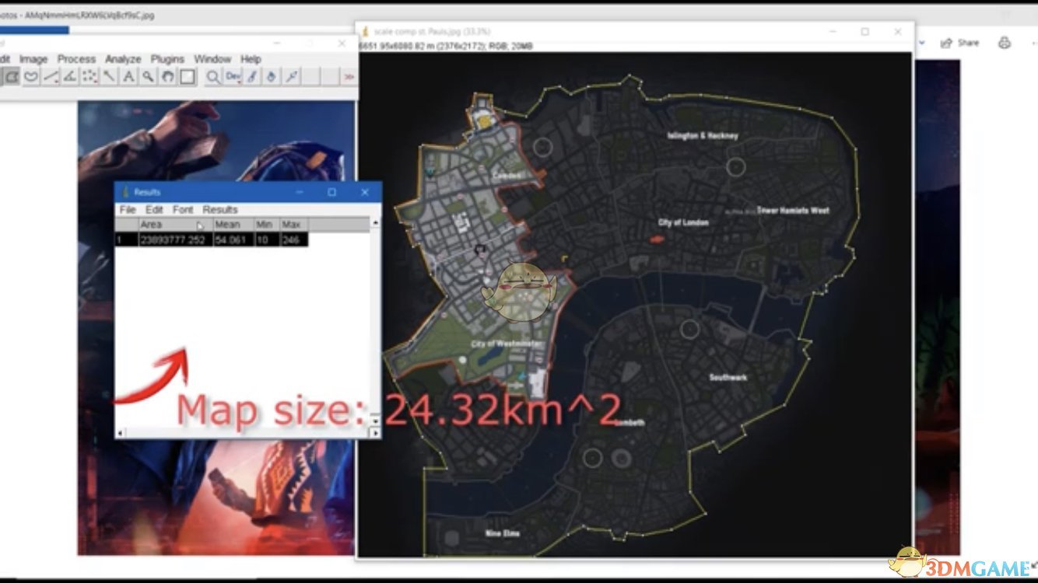This screenshot has width=1038, height=583.
Task: Select the arrow pointer tool at toolbar end
Action: click(291, 76)
